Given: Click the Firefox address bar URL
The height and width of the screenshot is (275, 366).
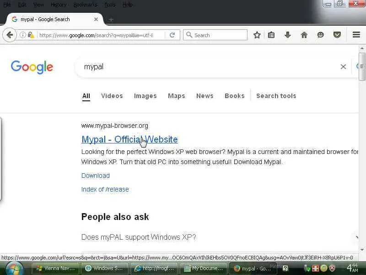Looking at the screenshot, I should coord(96,35).
